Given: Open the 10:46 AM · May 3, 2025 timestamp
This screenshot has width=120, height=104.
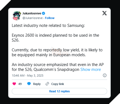Looking at the screenshot, I should (28, 75).
